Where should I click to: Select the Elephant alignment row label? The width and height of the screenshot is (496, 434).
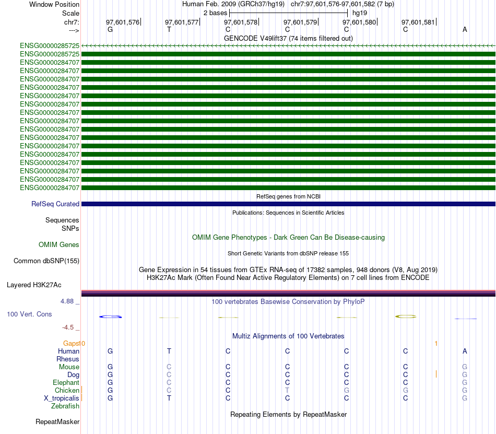[x=66, y=383]
